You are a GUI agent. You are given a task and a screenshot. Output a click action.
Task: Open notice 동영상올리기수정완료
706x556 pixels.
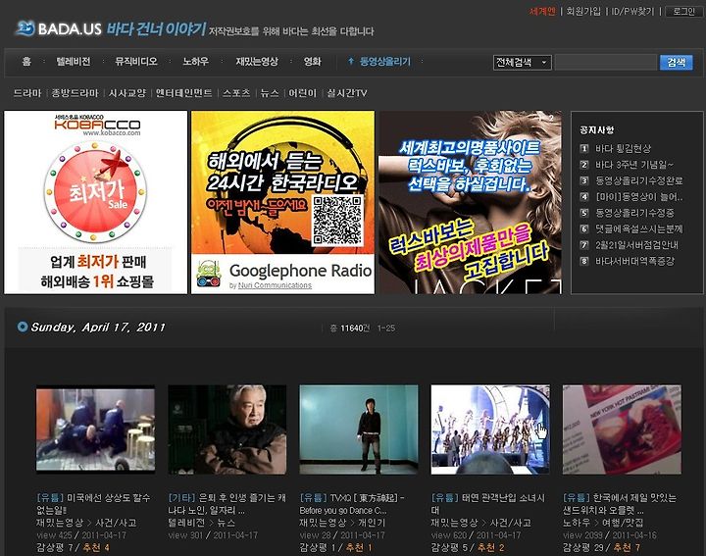pos(639,181)
